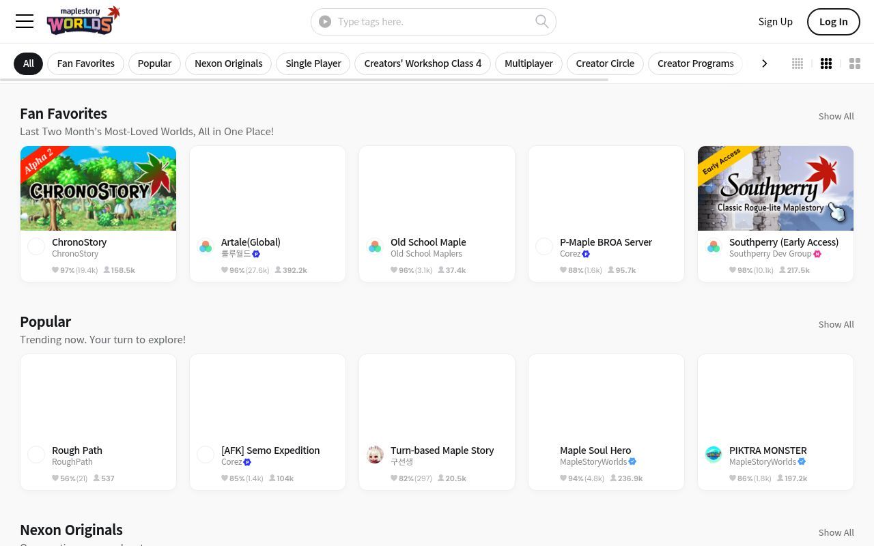Viewport: 874px width, 546px height.
Task: Select the medium grid view layout
Action: point(826,63)
